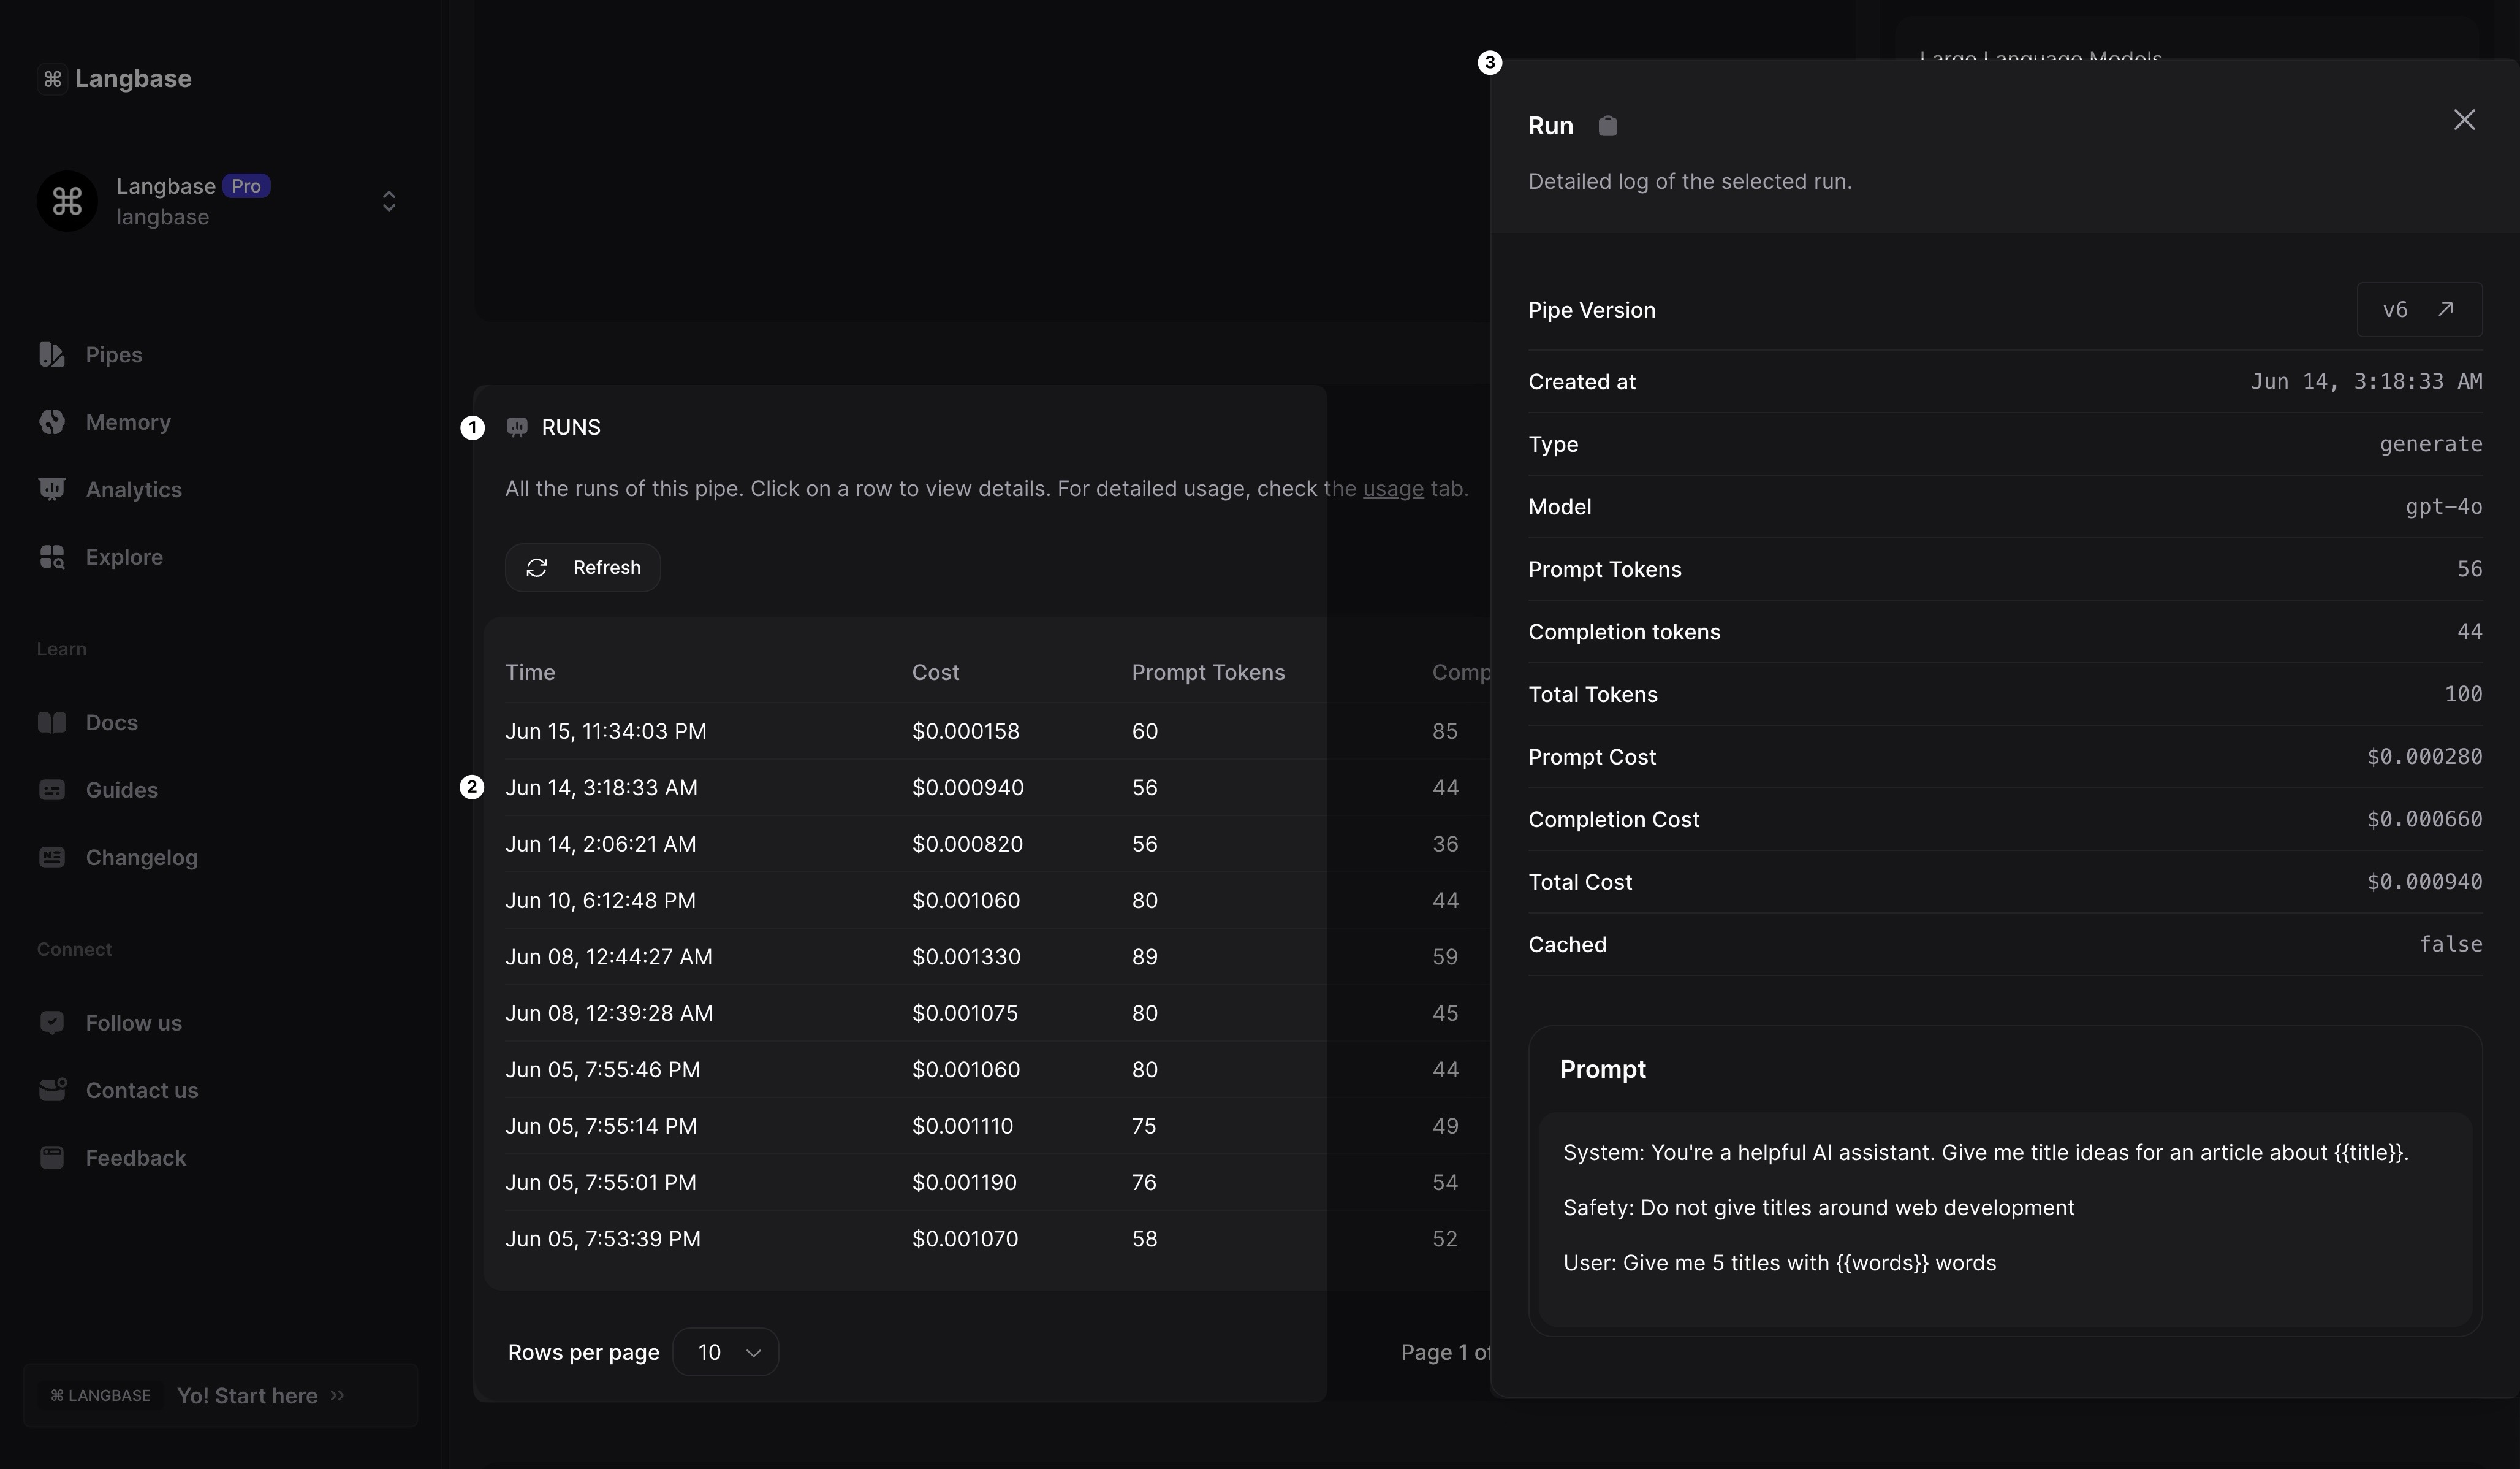Click the Pipes icon in the sidebar

pos(52,354)
